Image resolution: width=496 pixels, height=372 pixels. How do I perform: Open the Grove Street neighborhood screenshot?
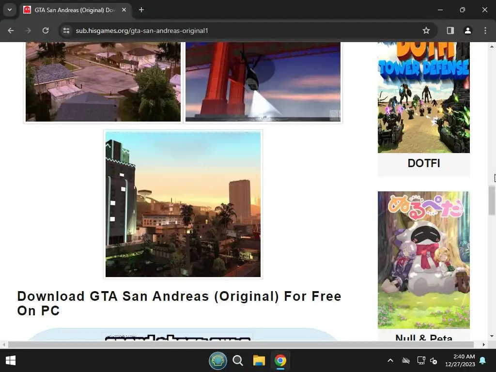pos(103,81)
